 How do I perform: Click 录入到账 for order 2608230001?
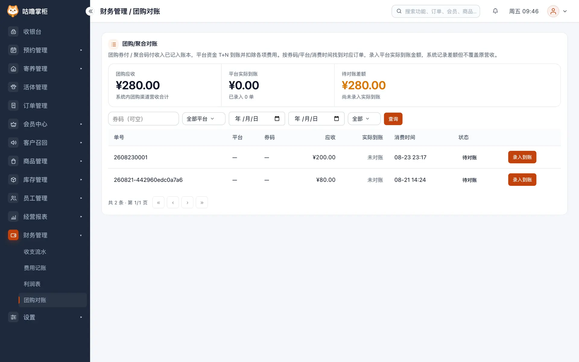pyautogui.click(x=522, y=157)
